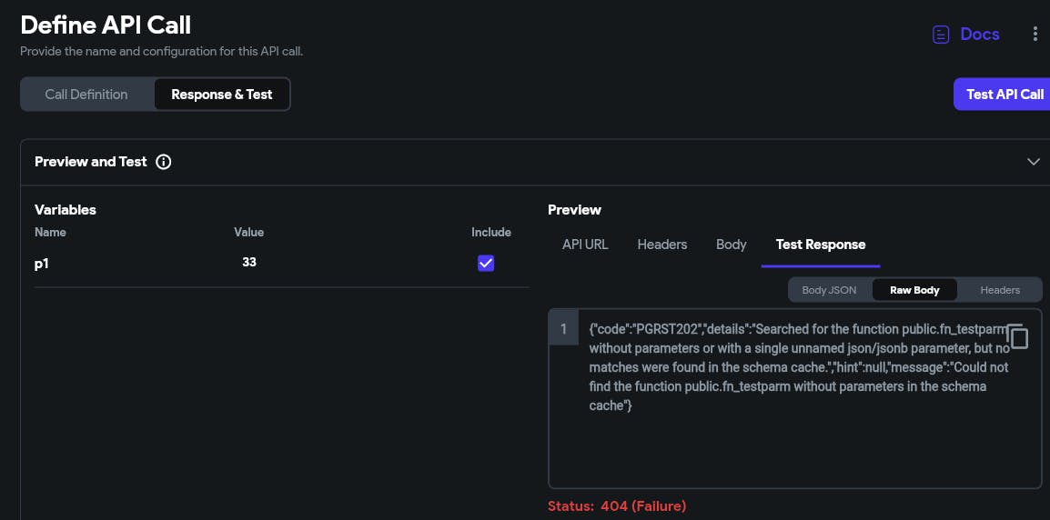Select the Response & Test tab

tap(222, 95)
